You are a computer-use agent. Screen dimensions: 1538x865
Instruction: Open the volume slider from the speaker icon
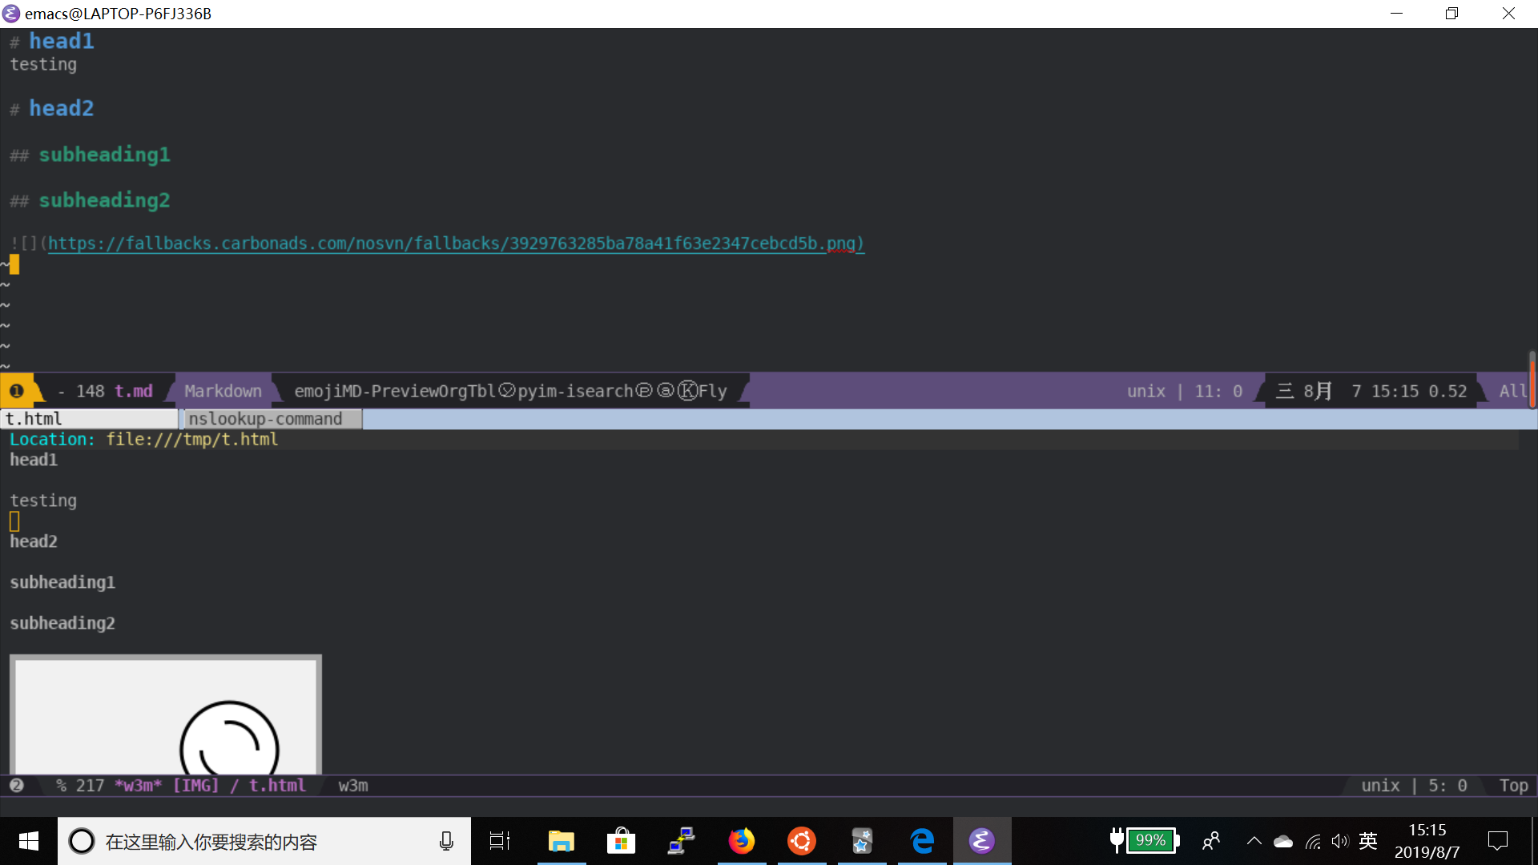(1341, 841)
